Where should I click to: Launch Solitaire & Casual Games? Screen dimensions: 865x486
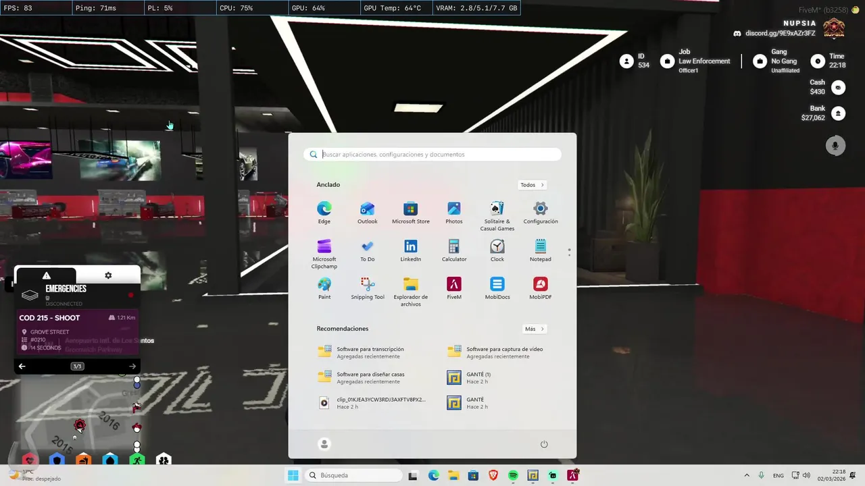tap(497, 215)
